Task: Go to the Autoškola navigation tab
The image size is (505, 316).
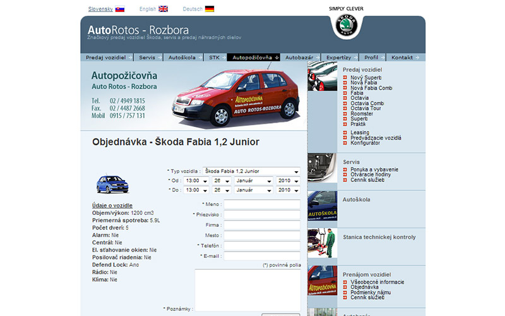Action: point(184,58)
